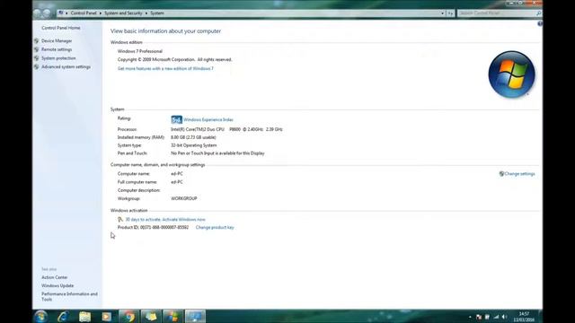The height and width of the screenshot is (323, 575).
Task: Click the Windows 7 Professional edition text
Action: tap(140, 51)
